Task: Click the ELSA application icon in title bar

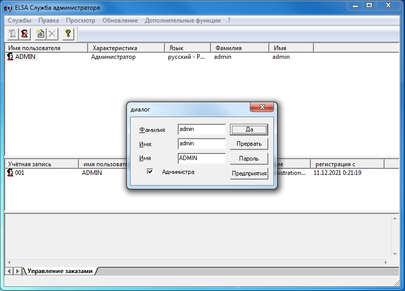Action: [x=8, y=8]
